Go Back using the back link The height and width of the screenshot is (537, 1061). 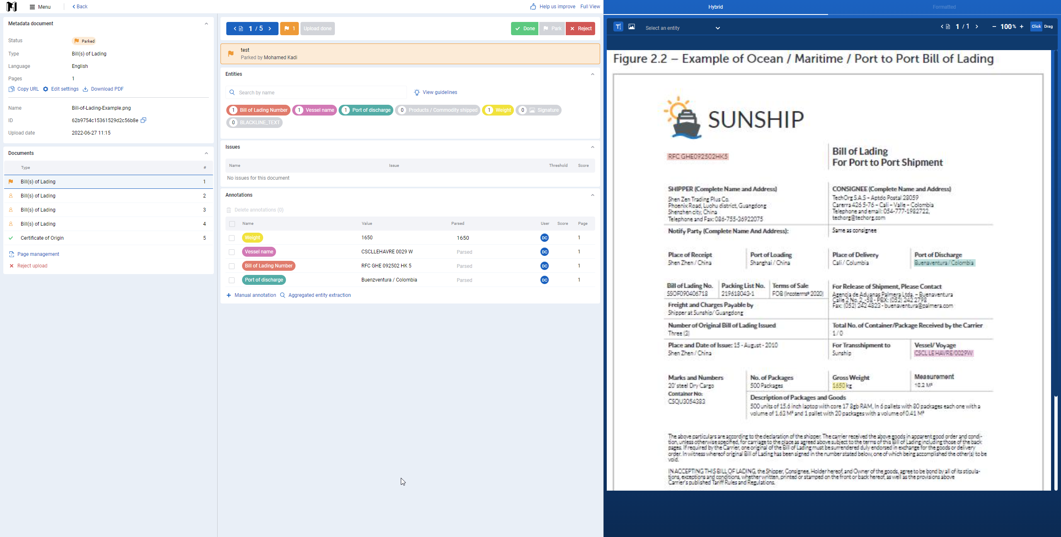80,7
